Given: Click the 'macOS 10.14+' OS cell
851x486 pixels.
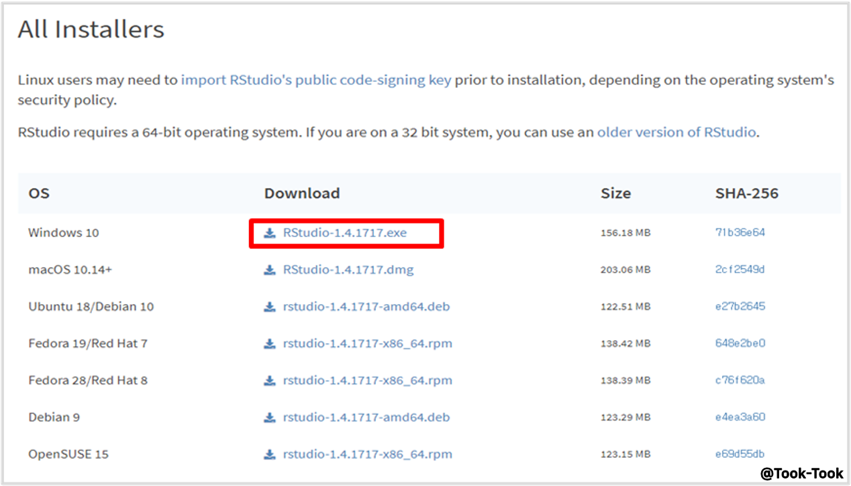Looking at the screenshot, I should 70,270.
